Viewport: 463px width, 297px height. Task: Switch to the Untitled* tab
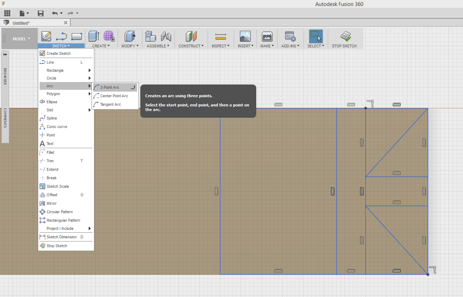point(35,23)
